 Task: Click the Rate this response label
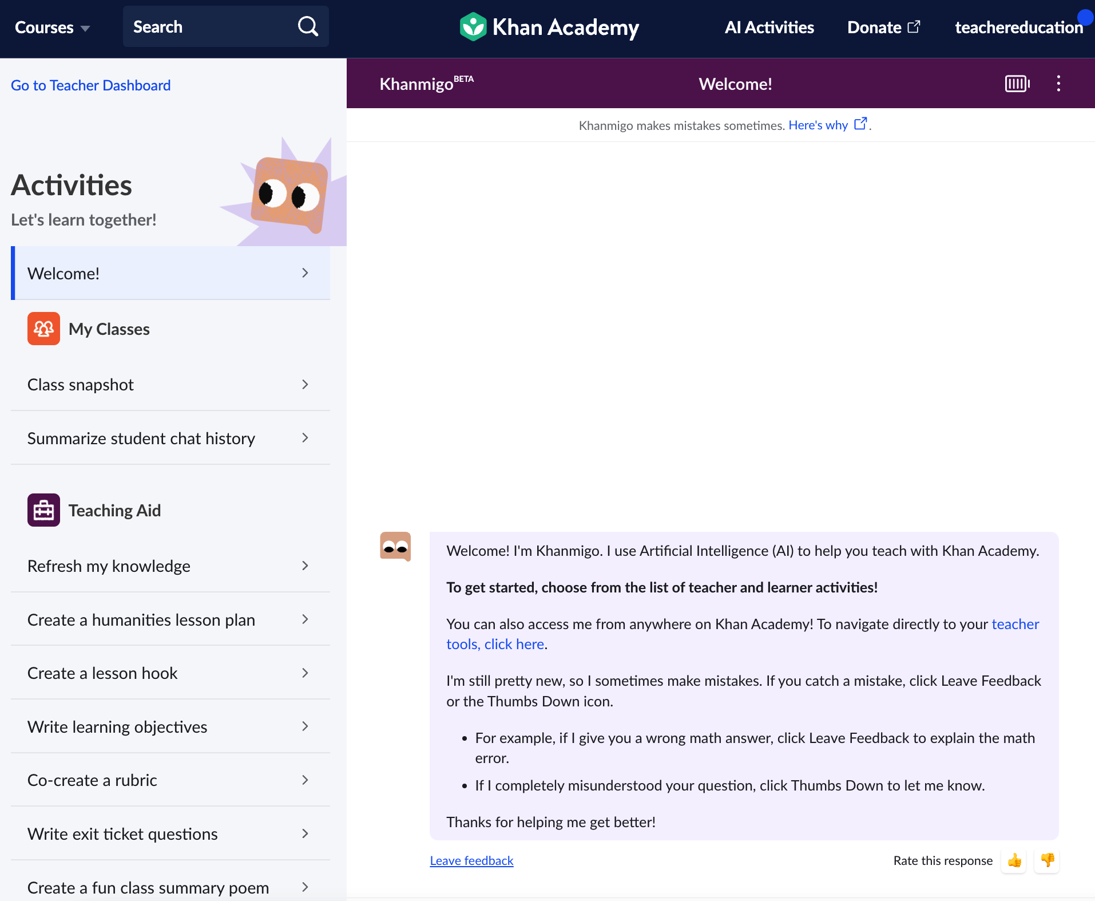point(943,860)
